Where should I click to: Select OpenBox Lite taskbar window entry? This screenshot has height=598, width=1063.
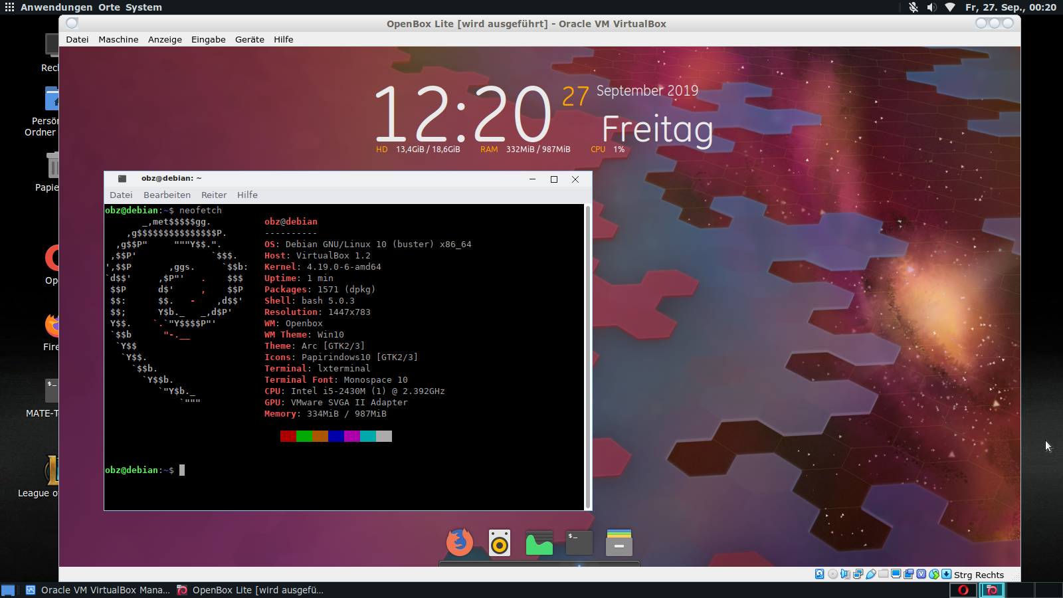click(x=250, y=590)
